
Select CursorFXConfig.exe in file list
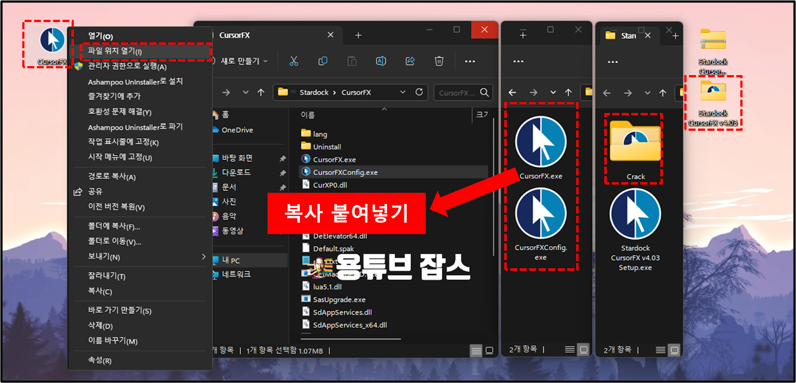pyautogui.click(x=394, y=172)
